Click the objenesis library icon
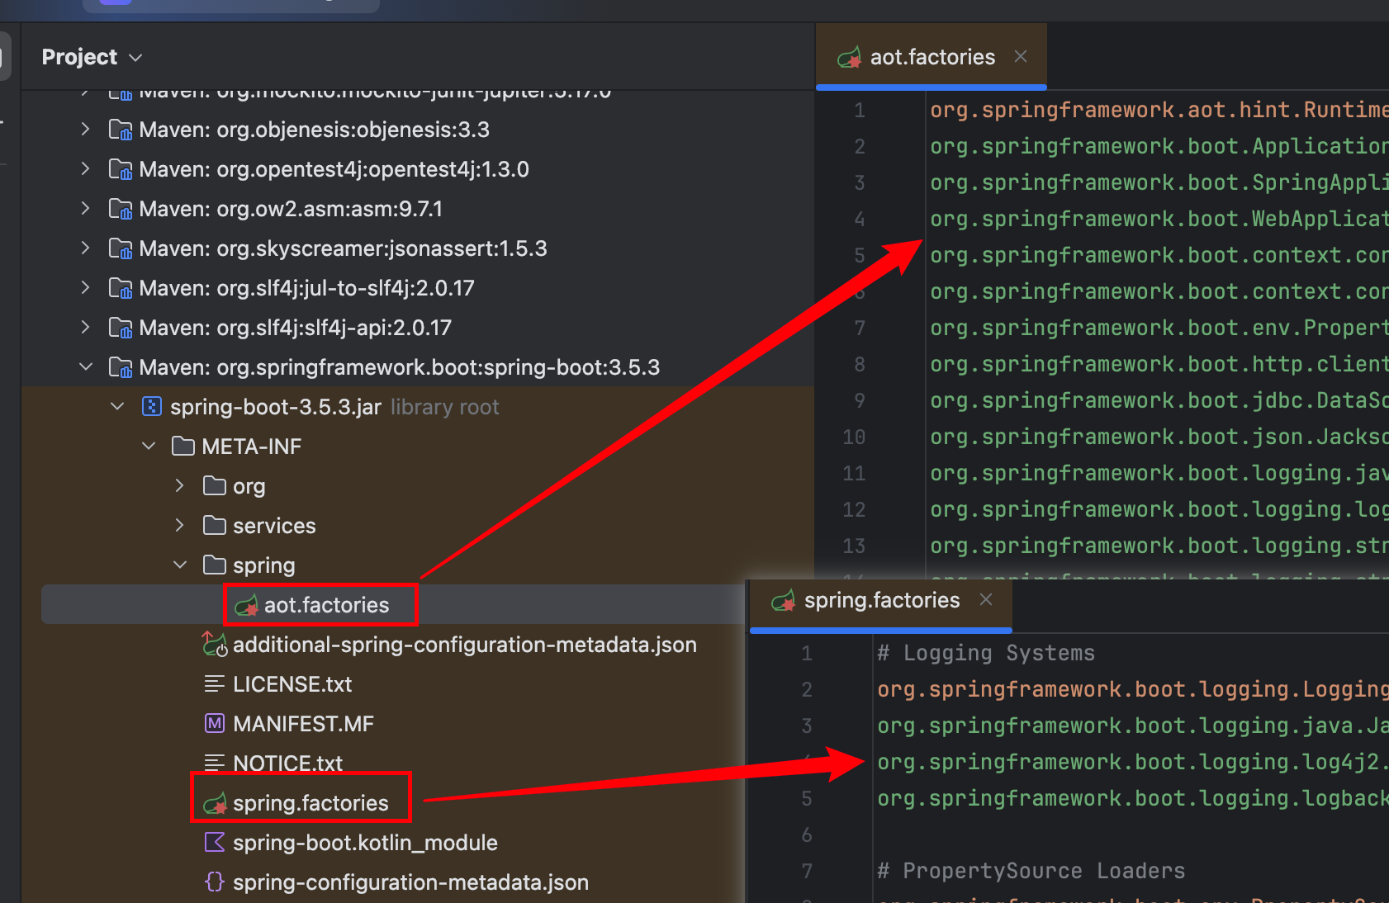The width and height of the screenshot is (1389, 903). [121, 130]
